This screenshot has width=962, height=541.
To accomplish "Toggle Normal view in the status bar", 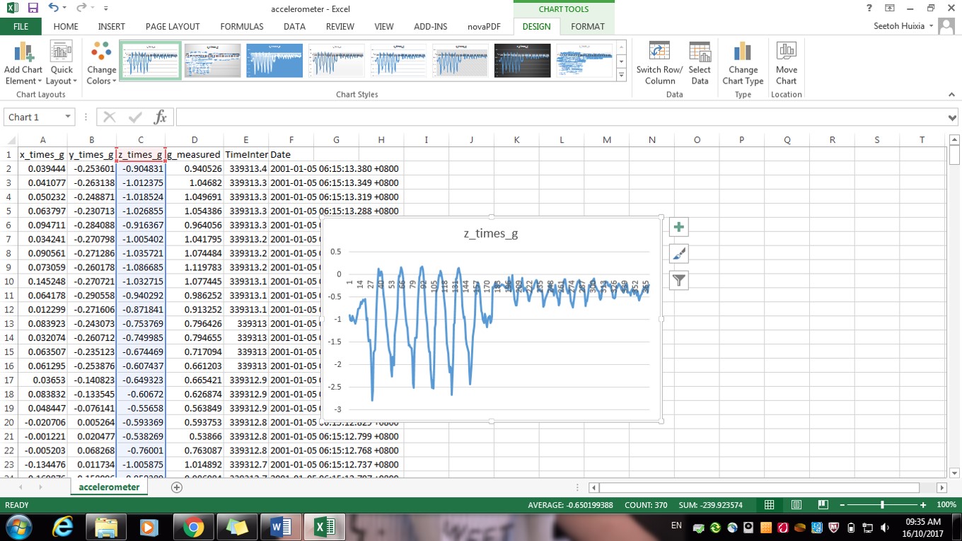I will tap(769, 504).
